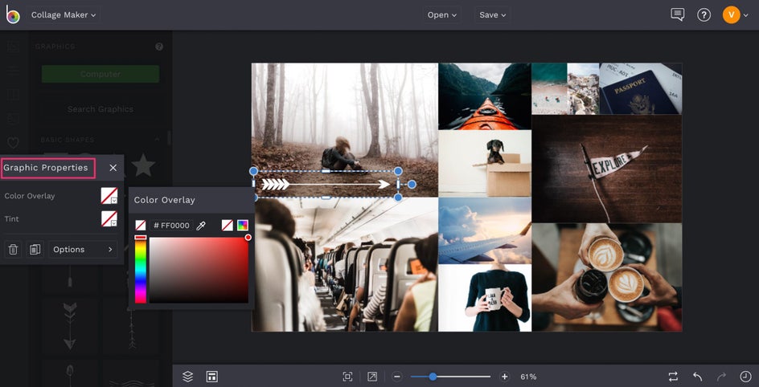Open the Save menu
The image size is (759, 387).
coord(492,15)
